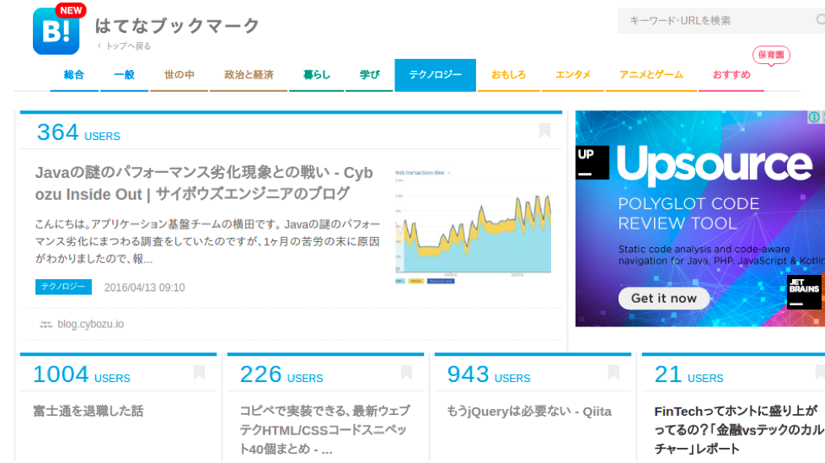Click bookmark ribbon icon on 1004 users card
Image resolution: width=825 pixels, height=463 pixels.
point(199,373)
